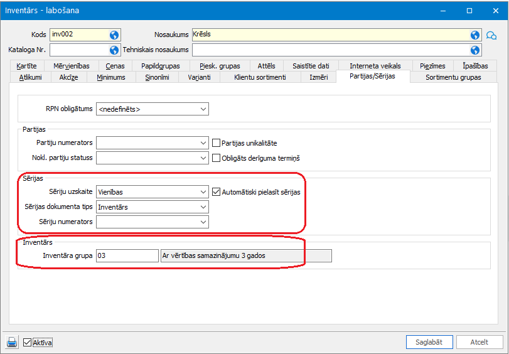Click the Partijas/Sērijas tab
This screenshot has height=354, width=509.
tap(372, 77)
